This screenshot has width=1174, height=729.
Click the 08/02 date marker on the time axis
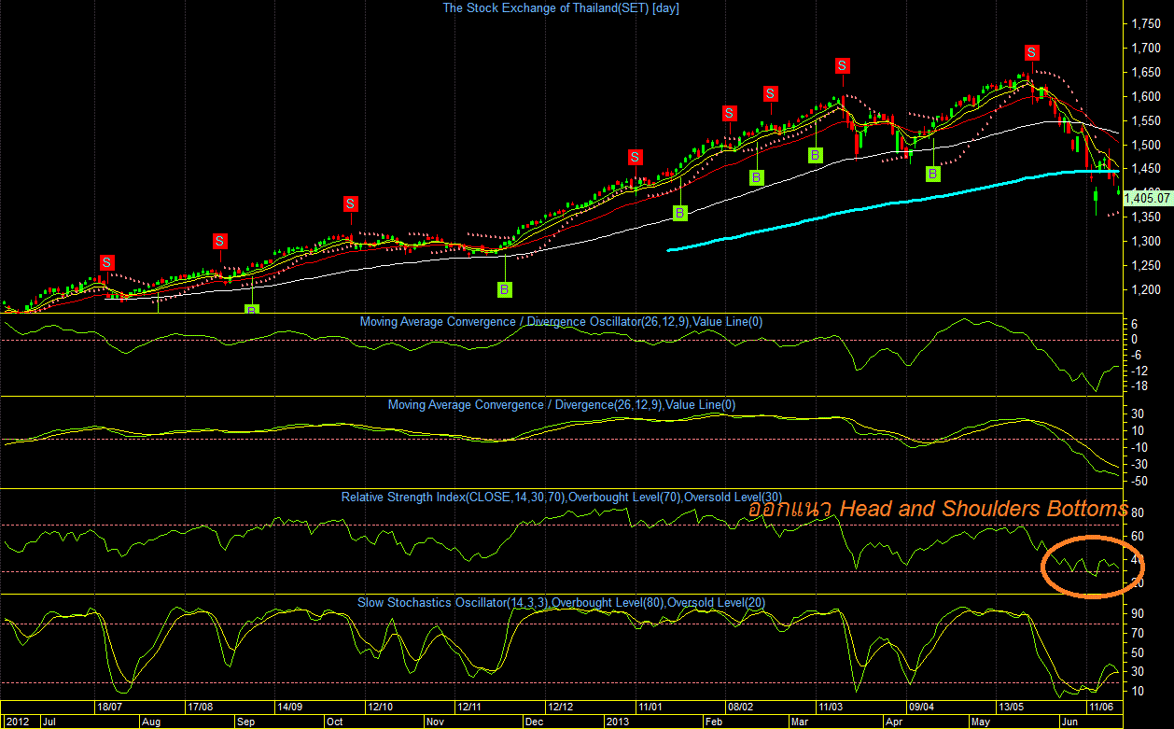[739, 707]
